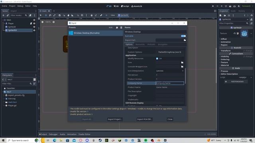Browse for application Icon file
This screenshot has width=255, height=143.
(x=182, y=62)
